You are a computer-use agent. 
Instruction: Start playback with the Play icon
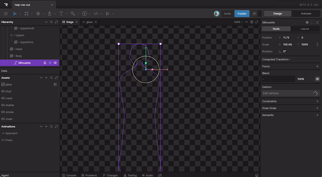108,14
